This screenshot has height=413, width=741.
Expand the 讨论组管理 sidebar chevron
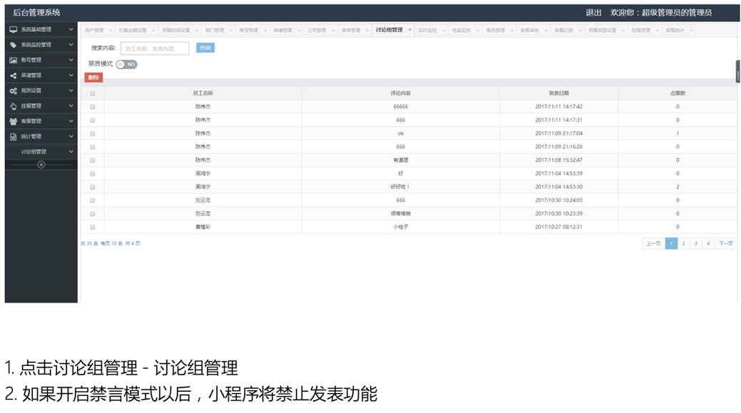click(x=71, y=152)
